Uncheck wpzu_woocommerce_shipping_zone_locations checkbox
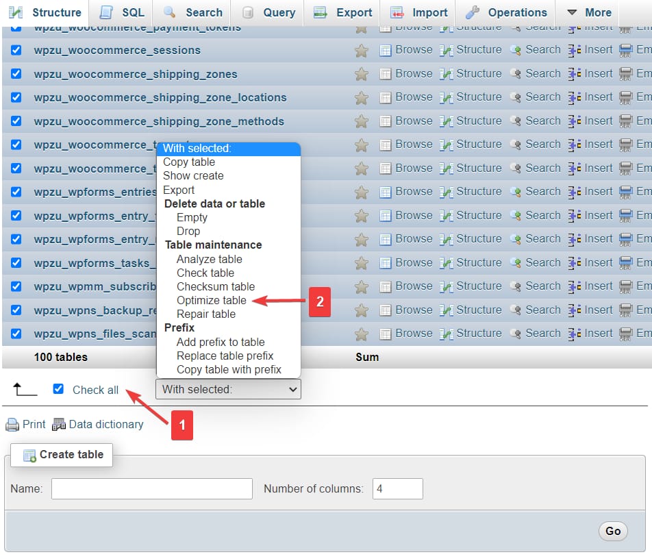This screenshot has width=652, height=559. point(16,97)
